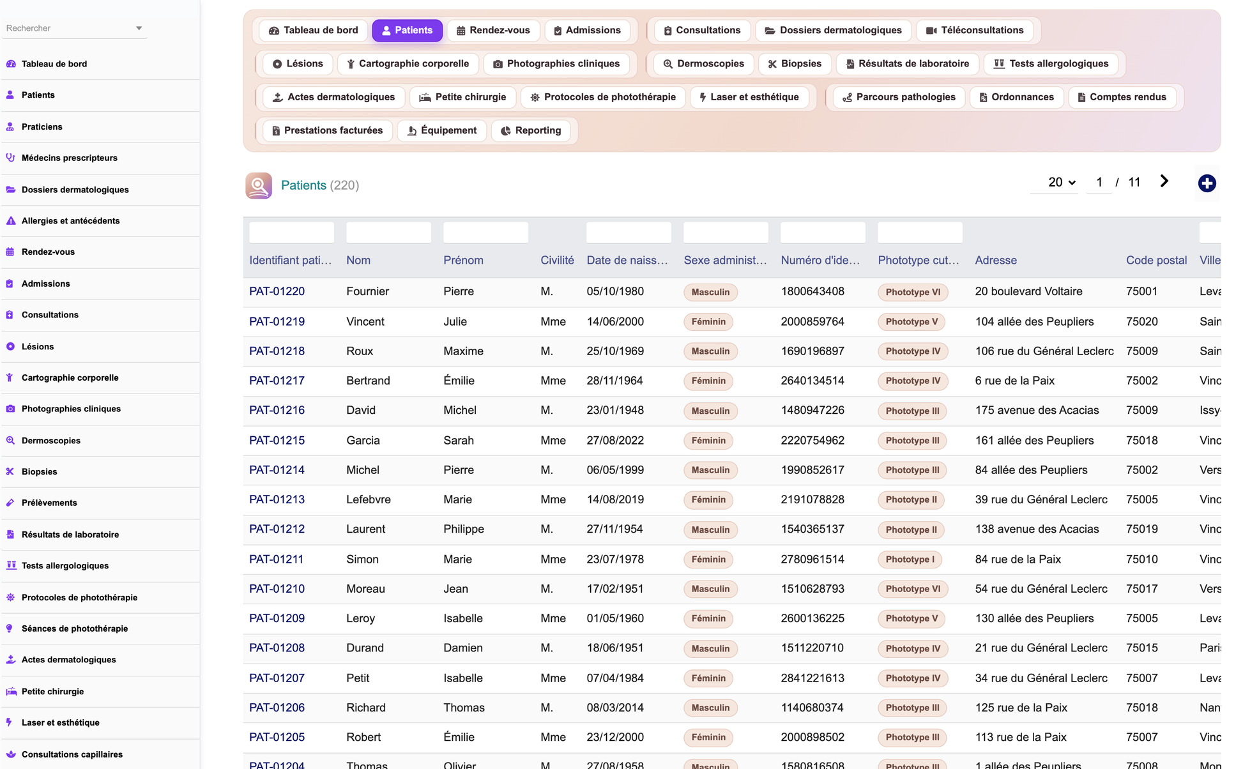1243x769 pixels.
Task: Click the camera icon for Photographies cliniques in sidebar
Action: (x=10, y=409)
